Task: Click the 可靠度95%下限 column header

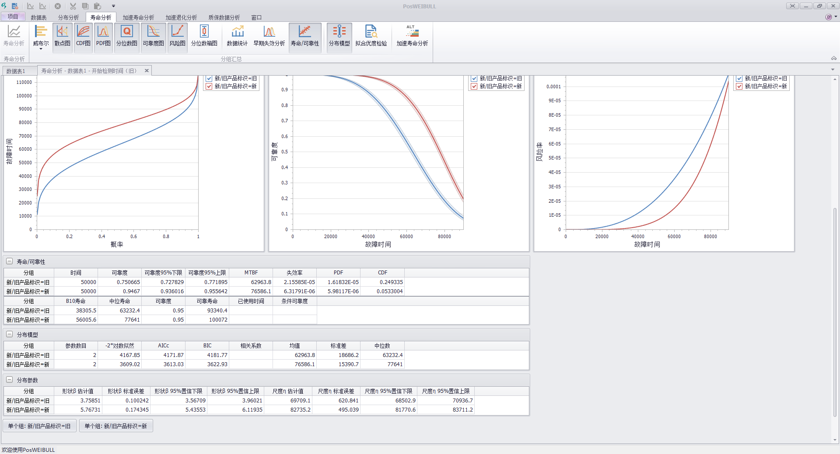Action: 164,273
